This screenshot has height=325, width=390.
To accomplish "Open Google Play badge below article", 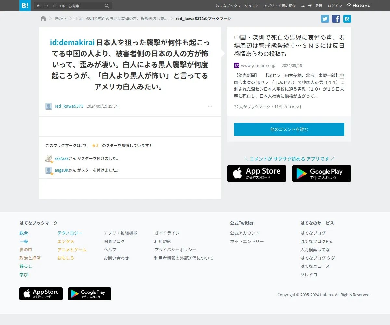I will pos(322,174).
